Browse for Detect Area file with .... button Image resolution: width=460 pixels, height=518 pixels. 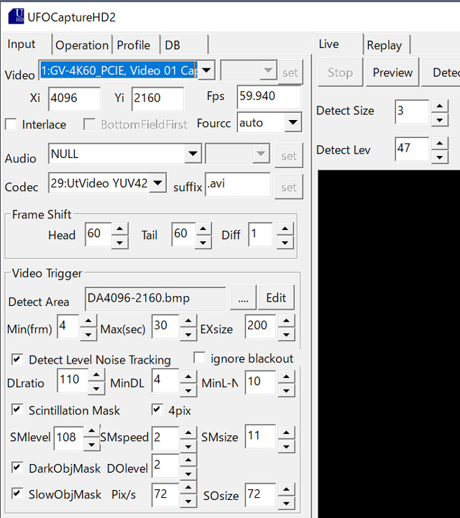pyautogui.click(x=243, y=298)
